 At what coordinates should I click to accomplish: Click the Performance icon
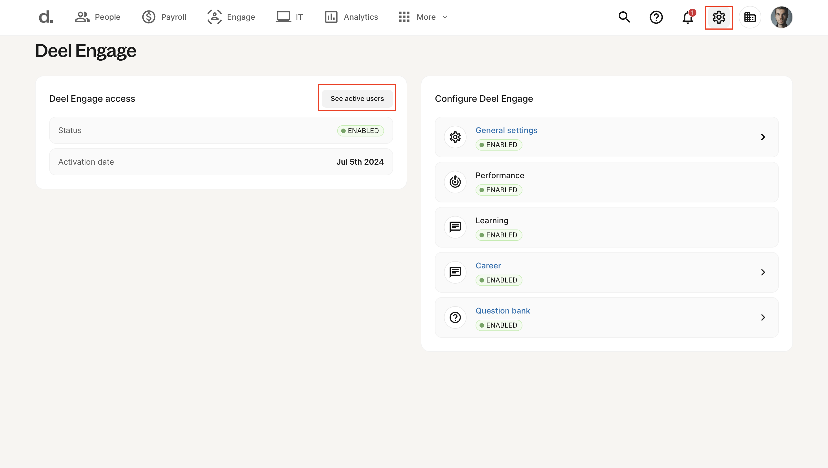[x=455, y=182]
